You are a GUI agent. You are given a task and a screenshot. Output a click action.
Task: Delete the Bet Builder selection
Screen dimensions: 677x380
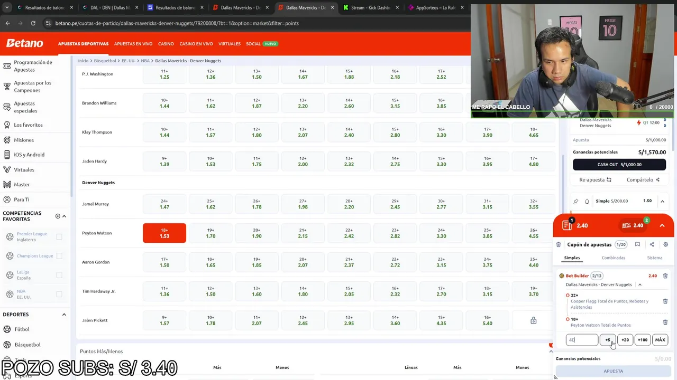(665, 275)
